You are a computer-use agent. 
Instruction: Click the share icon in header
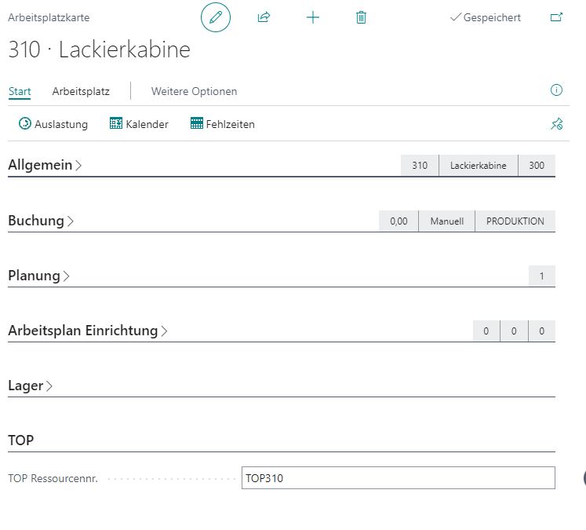click(x=264, y=17)
